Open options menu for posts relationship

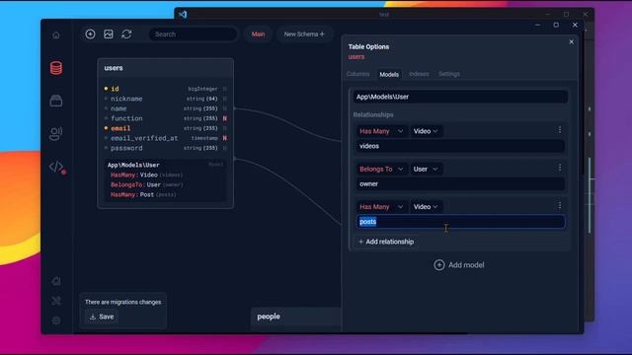560,206
